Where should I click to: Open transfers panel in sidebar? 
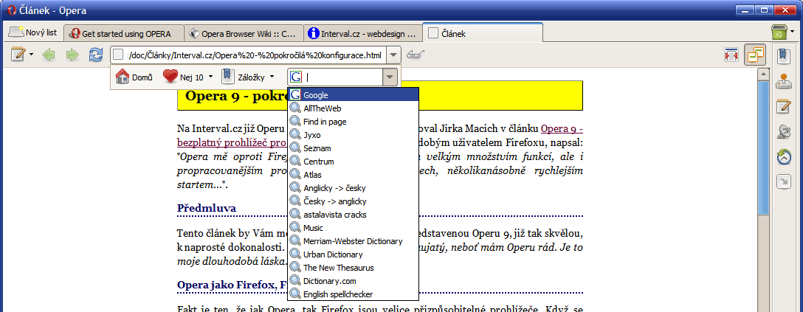pyautogui.click(x=784, y=132)
